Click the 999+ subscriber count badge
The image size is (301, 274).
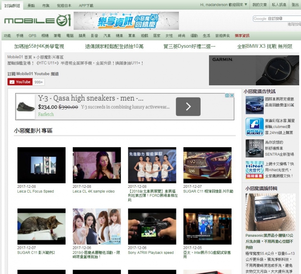point(38,82)
